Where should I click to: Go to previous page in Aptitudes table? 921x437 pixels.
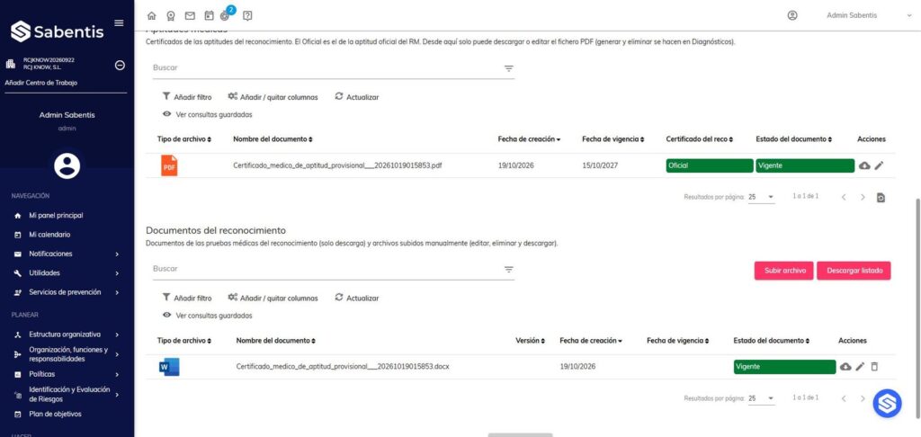pos(844,197)
